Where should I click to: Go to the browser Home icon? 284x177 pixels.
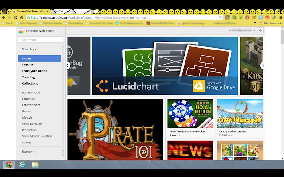pos(22,18)
